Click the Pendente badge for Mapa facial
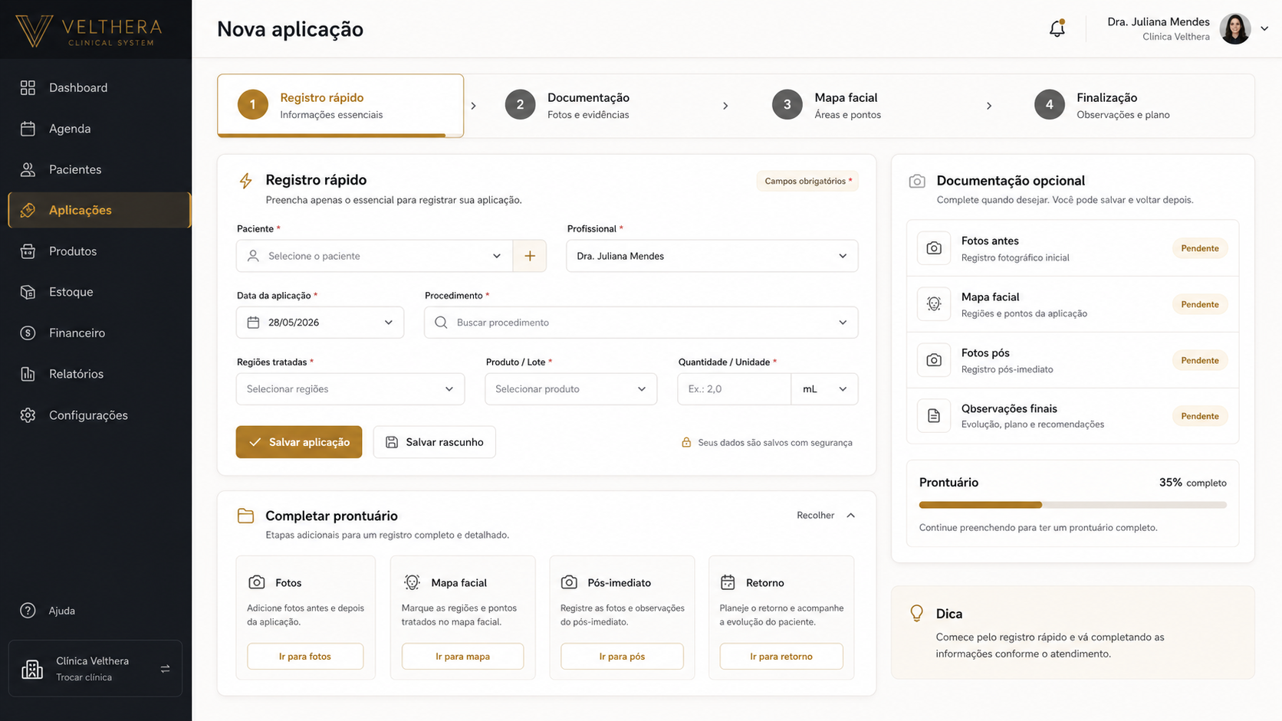Viewport: 1282px width, 721px height. (x=1200, y=304)
